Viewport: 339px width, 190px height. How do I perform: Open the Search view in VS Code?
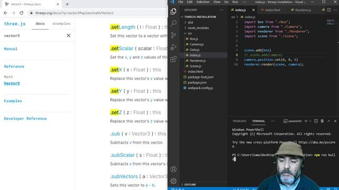pyautogui.click(x=173, y=23)
